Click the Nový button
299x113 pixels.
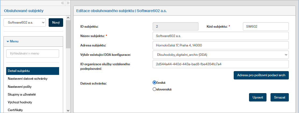coord(56,23)
